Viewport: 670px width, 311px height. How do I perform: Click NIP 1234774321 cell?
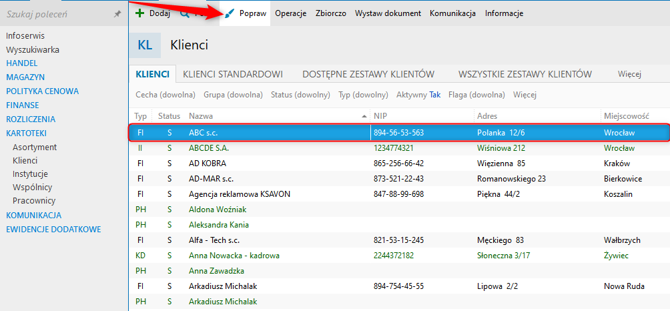393,148
